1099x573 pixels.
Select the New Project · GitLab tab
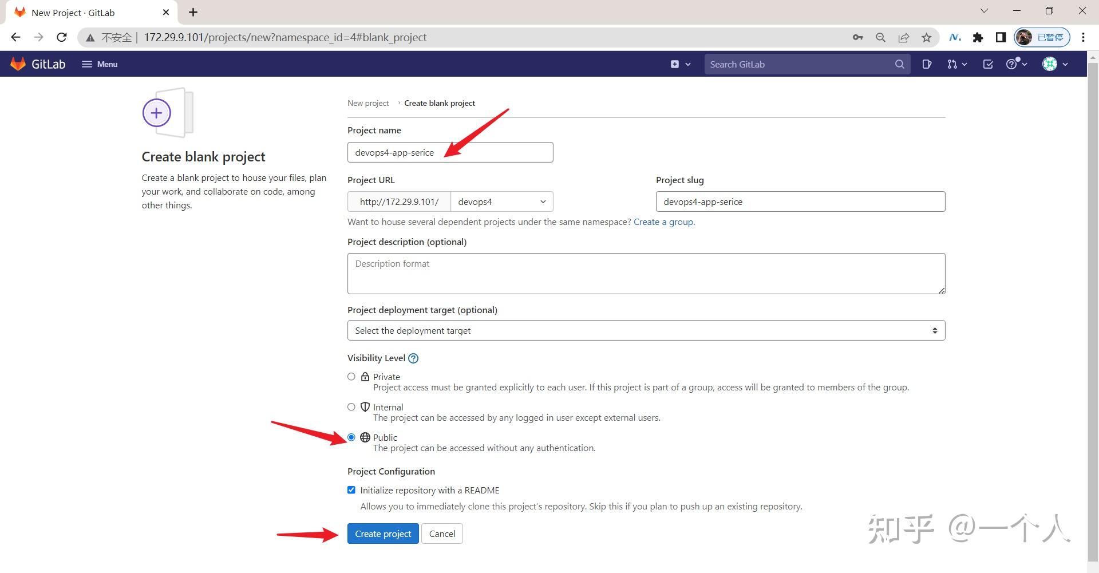pos(92,13)
